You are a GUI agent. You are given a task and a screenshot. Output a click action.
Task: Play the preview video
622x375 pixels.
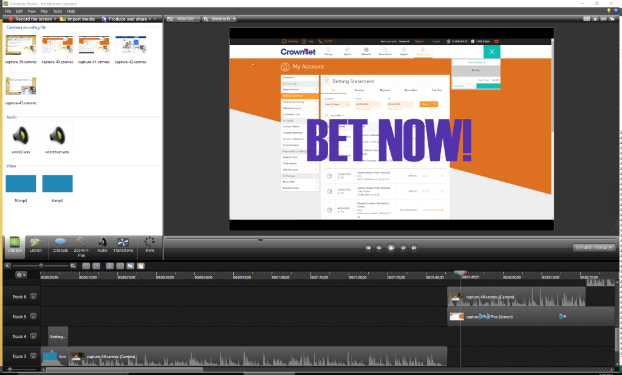tap(391, 248)
